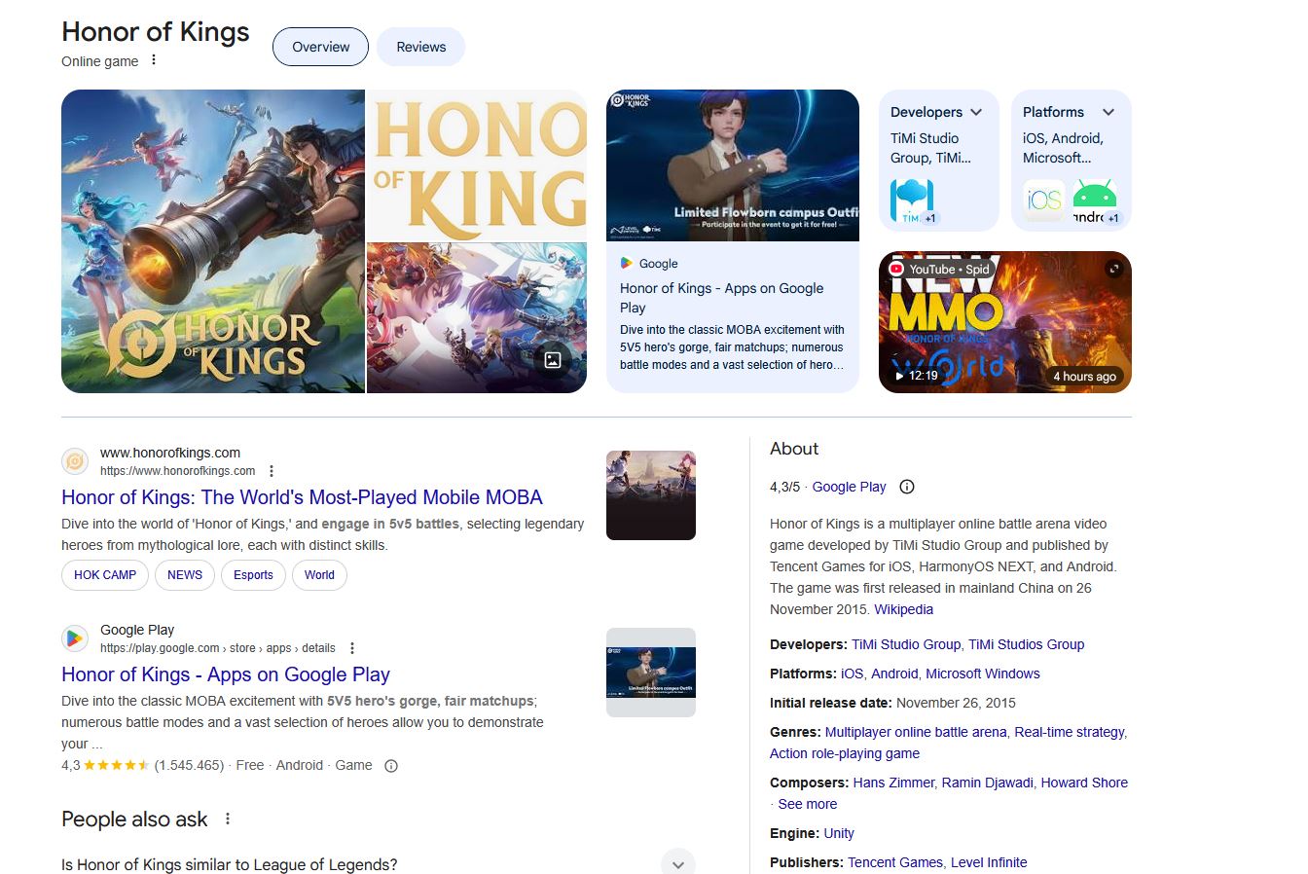This screenshot has height=874, width=1308.
Task: Click the info icon next to the 4,3/5 rating
Action: pos(907,487)
